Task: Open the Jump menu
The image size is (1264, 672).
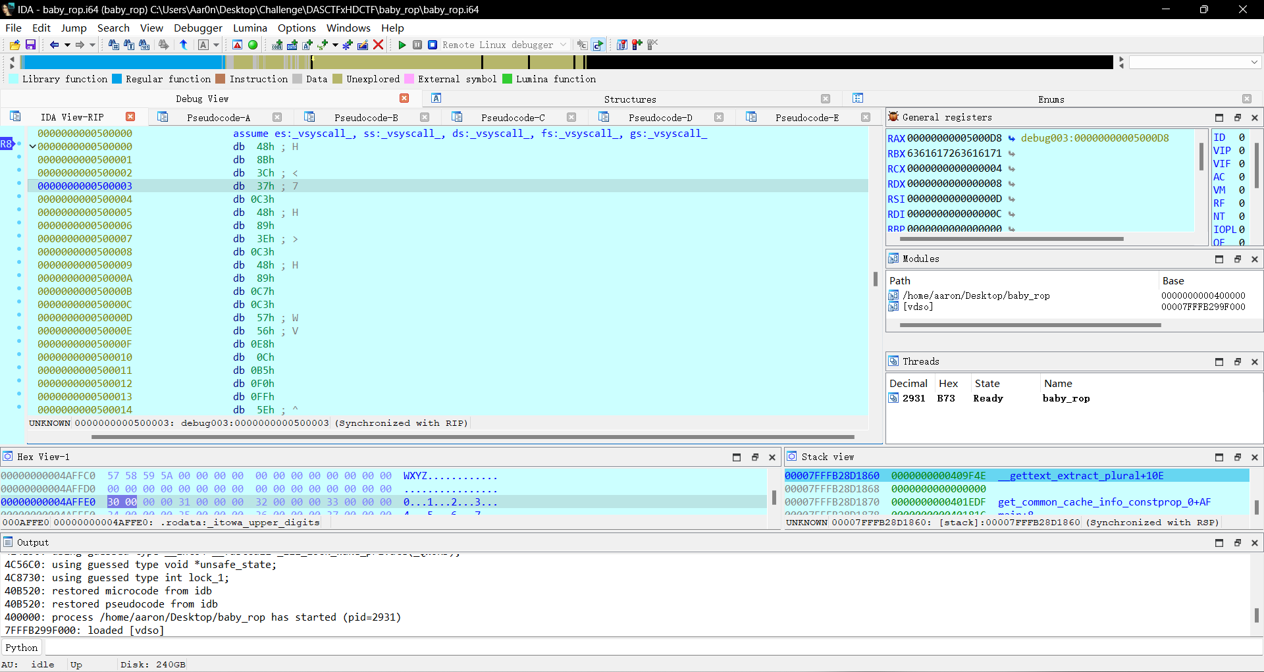Action: [74, 28]
